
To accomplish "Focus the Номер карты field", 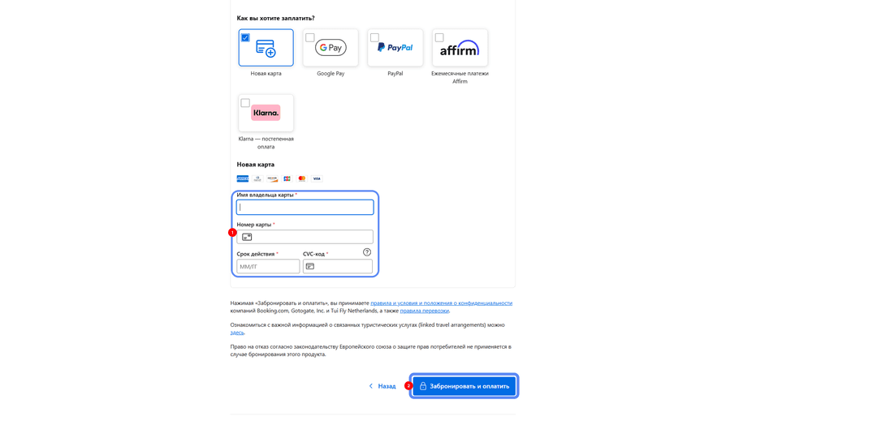I will click(305, 237).
